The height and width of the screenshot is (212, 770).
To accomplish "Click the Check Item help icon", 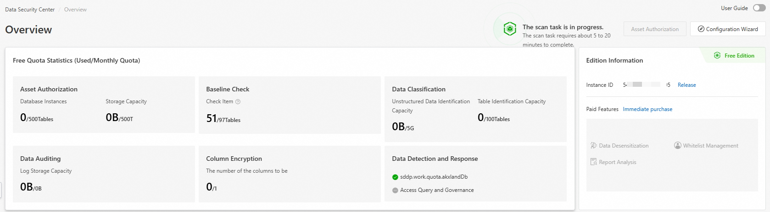I will [x=238, y=102].
